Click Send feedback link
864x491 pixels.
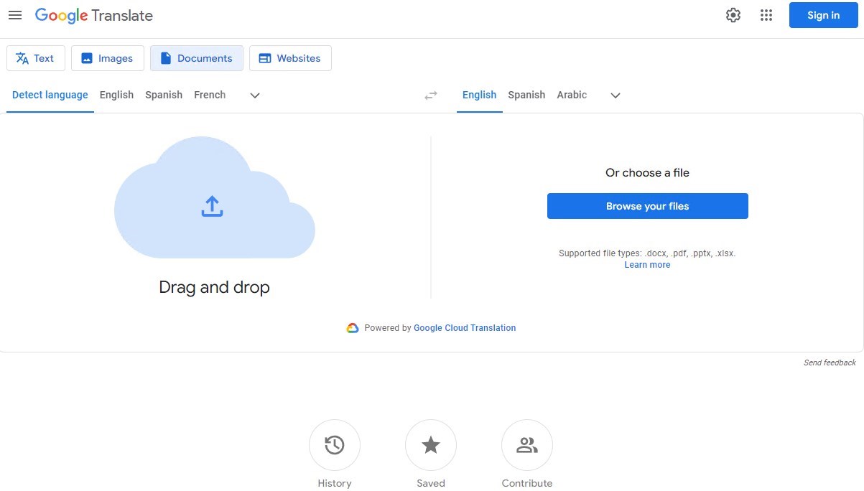pos(830,363)
